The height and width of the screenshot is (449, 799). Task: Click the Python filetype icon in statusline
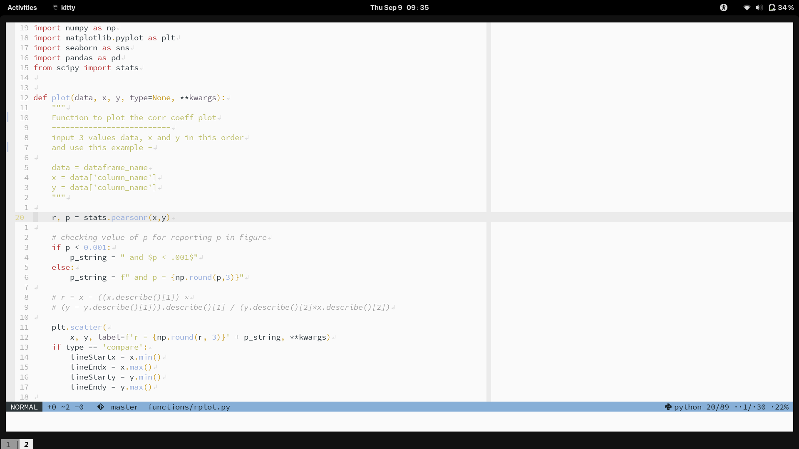point(668,407)
